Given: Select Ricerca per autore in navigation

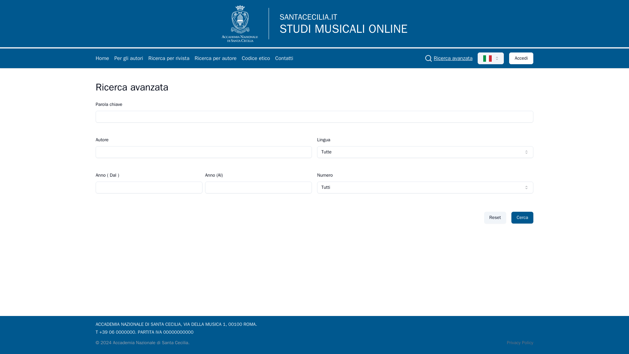Looking at the screenshot, I should (x=215, y=58).
